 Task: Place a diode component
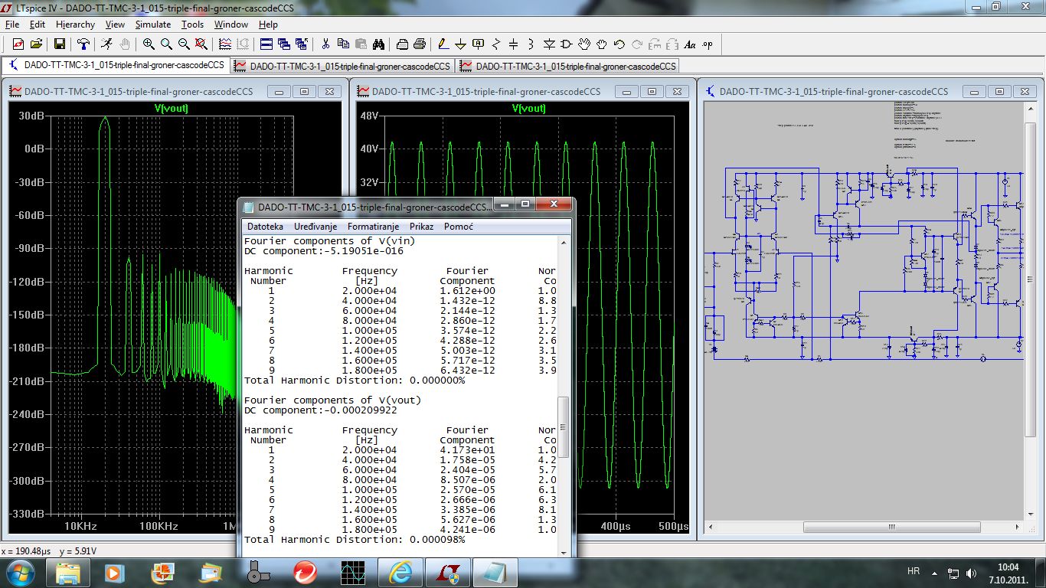549,44
